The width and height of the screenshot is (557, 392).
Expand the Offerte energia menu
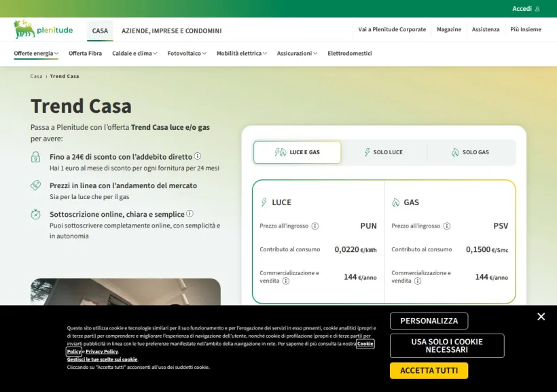click(36, 53)
